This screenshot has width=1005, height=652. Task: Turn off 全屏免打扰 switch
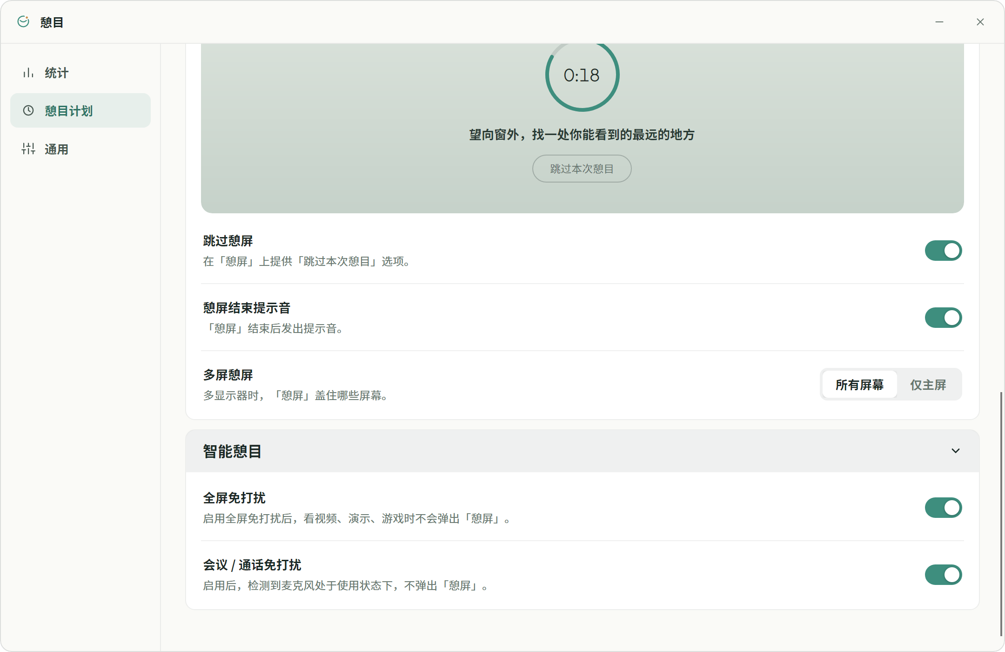943,508
